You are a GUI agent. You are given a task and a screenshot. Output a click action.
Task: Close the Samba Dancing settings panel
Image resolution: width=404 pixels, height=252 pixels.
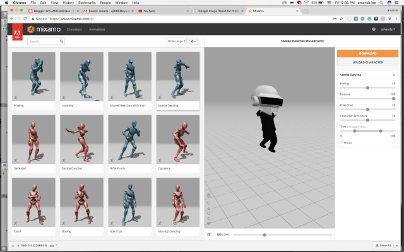(395, 75)
